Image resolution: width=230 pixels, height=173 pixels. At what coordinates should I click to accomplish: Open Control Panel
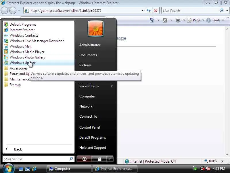(90, 127)
